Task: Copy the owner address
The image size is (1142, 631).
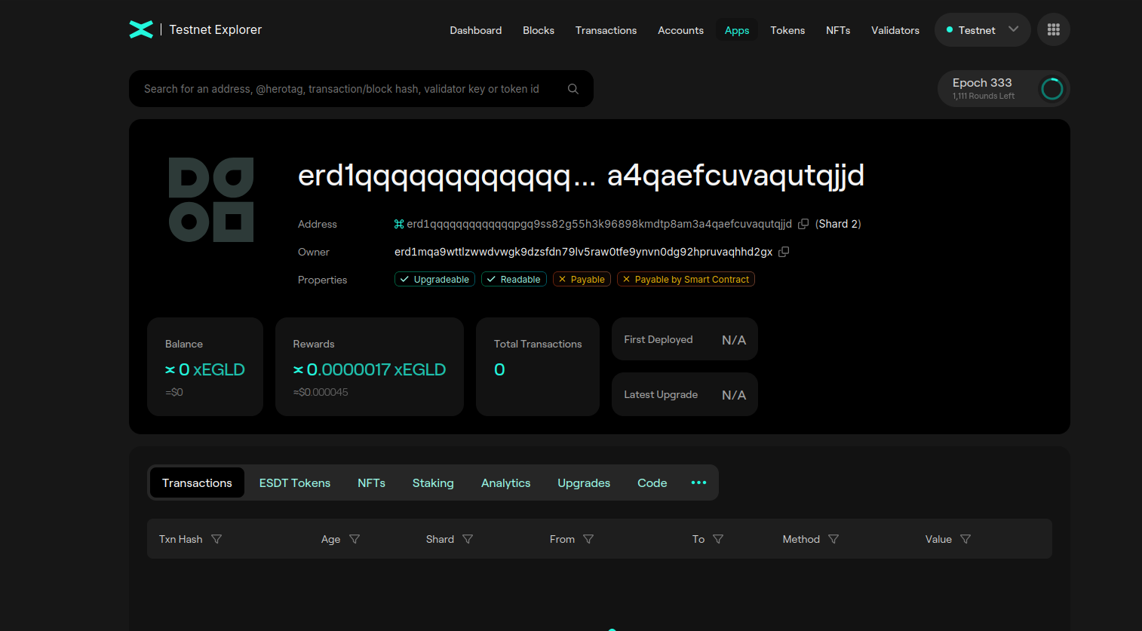Action: click(784, 252)
